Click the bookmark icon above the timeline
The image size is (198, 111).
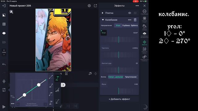(66, 74)
